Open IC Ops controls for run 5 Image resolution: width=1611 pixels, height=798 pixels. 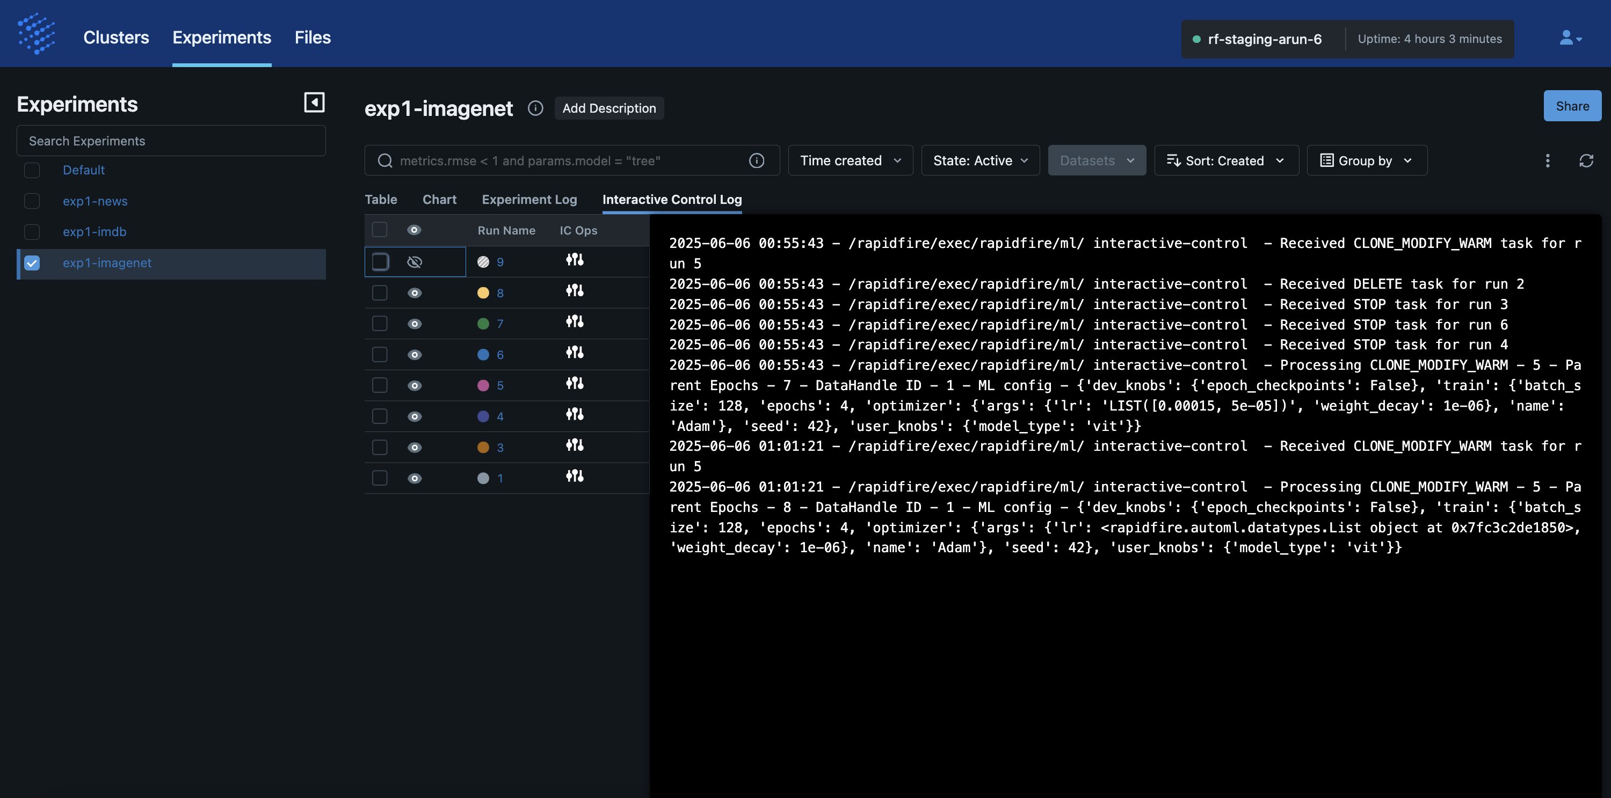pos(575,383)
